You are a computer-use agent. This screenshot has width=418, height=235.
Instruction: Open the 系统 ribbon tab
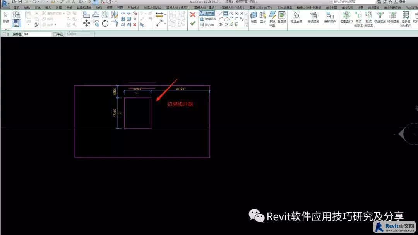pyautogui.click(x=38, y=7)
